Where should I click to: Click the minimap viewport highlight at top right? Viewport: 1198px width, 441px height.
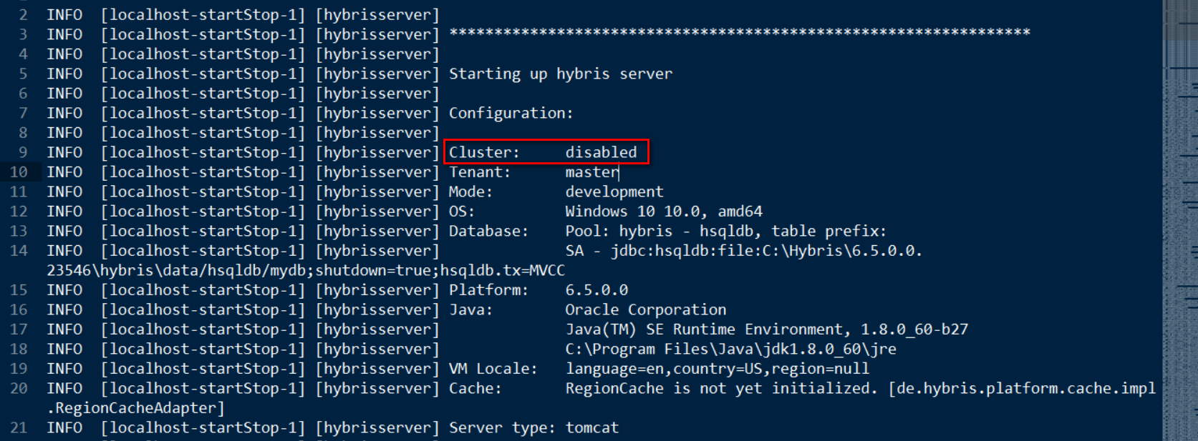pyautogui.click(x=1180, y=20)
